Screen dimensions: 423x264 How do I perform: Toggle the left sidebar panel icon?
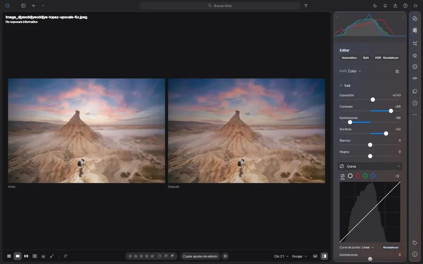(23, 6)
